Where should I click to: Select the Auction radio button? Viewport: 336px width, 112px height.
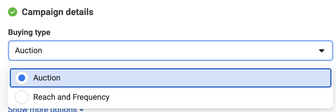click(x=22, y=78)
